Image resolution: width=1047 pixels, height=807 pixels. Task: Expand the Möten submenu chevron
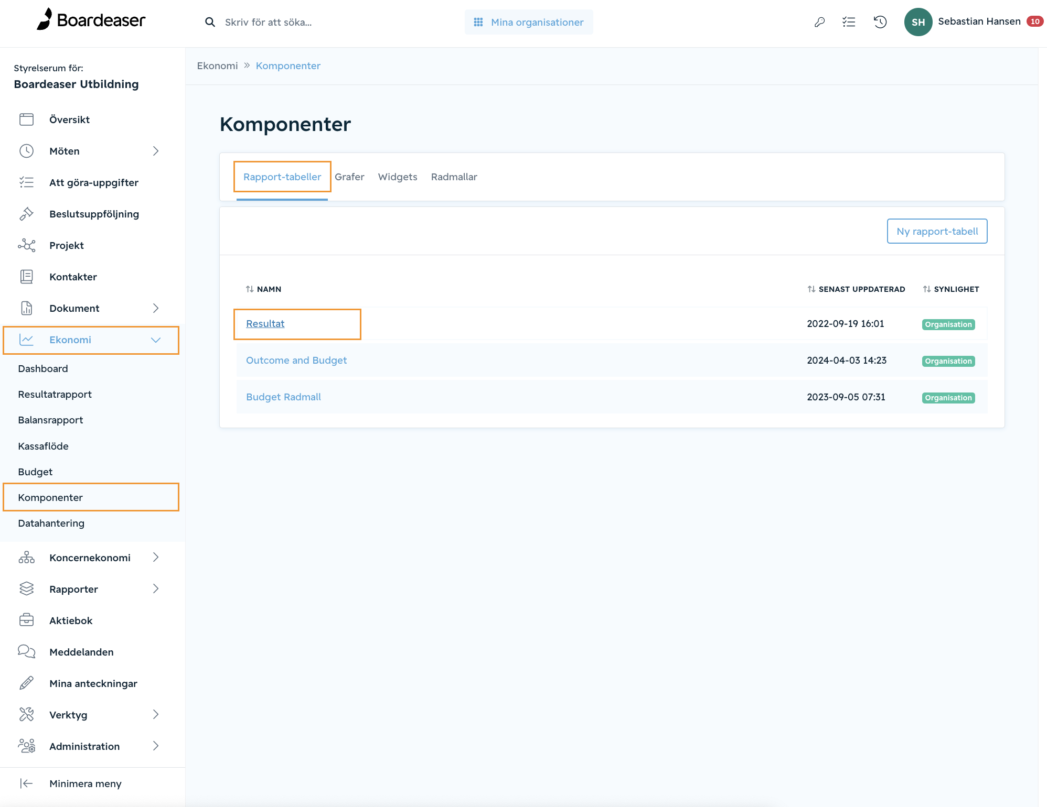[156, 151]
